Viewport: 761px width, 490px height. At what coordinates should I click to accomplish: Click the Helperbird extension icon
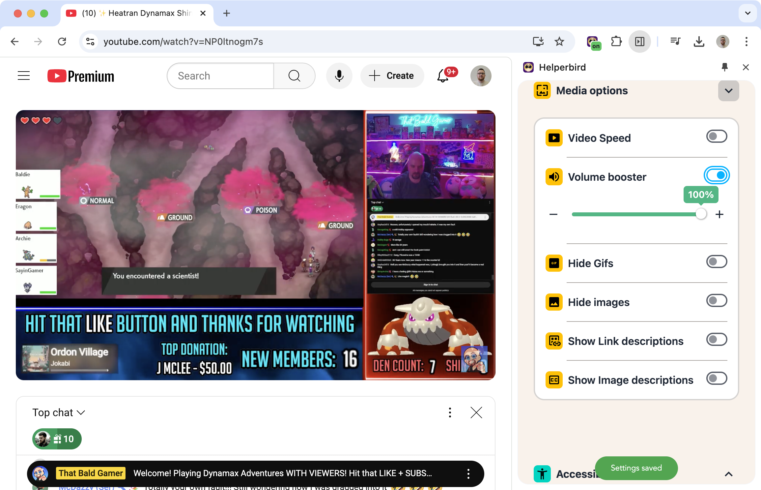pyautogui.click(x=593, y=42)
